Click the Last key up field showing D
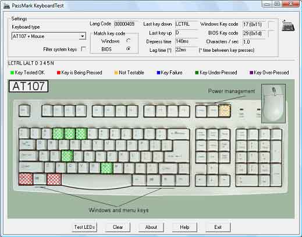 pyautogui.click(x=186, y=33)
